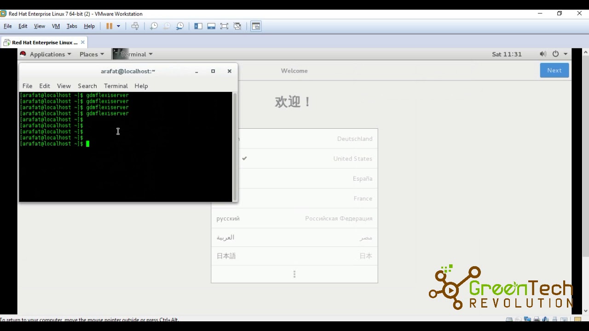The image size is (589, 331).
Task: Open the GNOME Applications menu
Action: (x=50, y=54)
